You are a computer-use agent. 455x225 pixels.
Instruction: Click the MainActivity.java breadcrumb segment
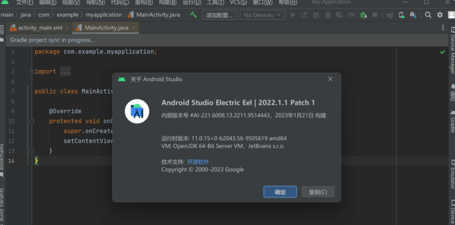154,15
